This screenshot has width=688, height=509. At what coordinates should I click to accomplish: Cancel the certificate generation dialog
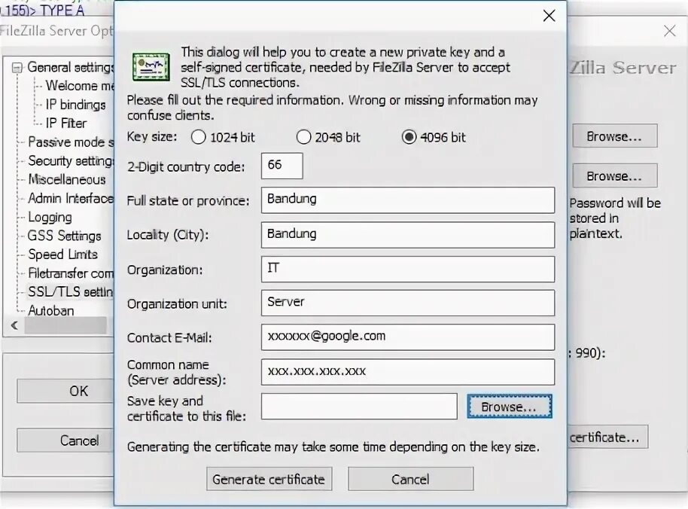pos(411,479)
